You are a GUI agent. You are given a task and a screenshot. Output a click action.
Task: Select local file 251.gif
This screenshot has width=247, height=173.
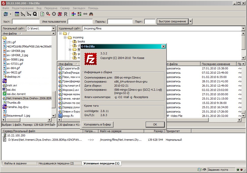click(11, 42)
